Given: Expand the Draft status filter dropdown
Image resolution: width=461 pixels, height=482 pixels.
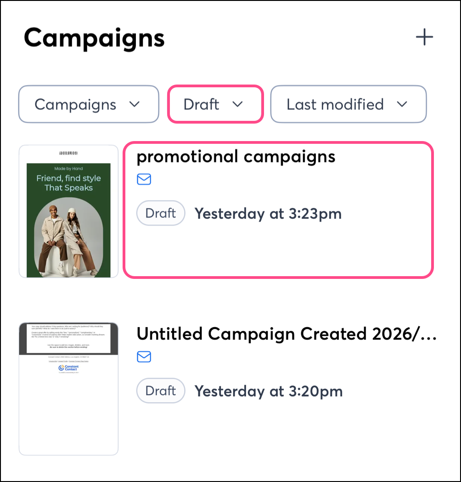Looking at the screenshot, I should pyautogui.click(x=215, y=104).
